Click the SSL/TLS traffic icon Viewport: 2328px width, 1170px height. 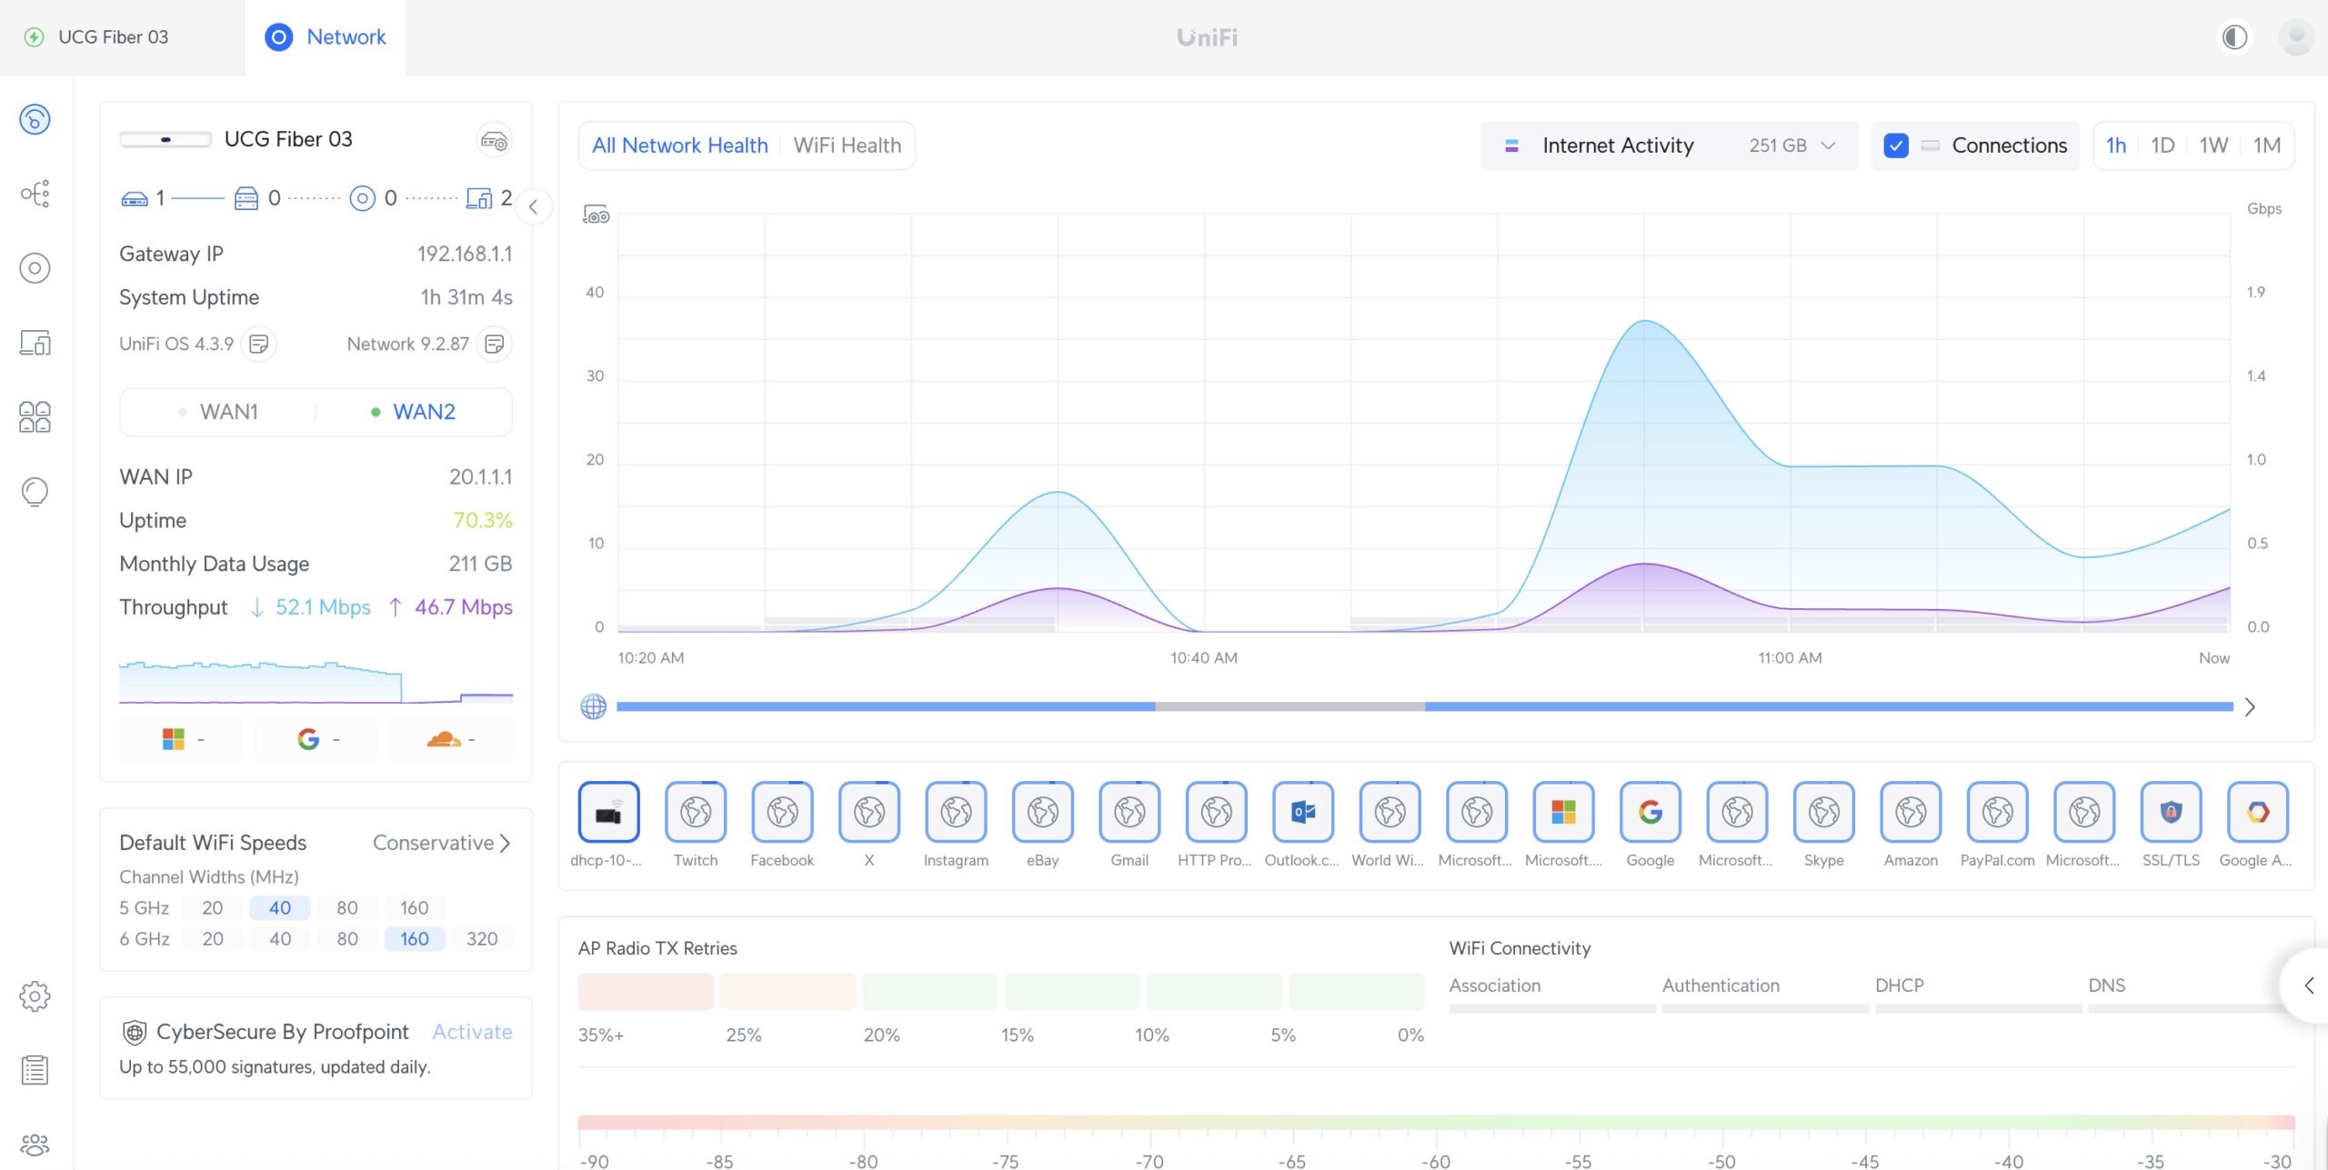2171,812
